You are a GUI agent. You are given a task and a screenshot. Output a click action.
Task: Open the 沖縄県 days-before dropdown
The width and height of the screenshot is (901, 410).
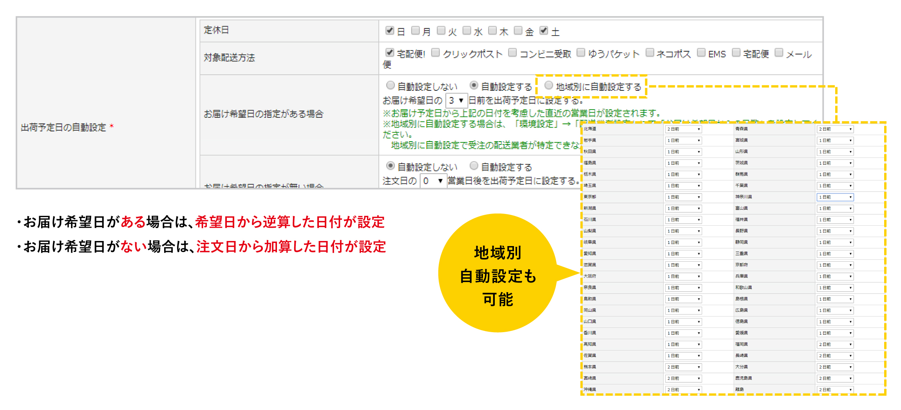683,390
